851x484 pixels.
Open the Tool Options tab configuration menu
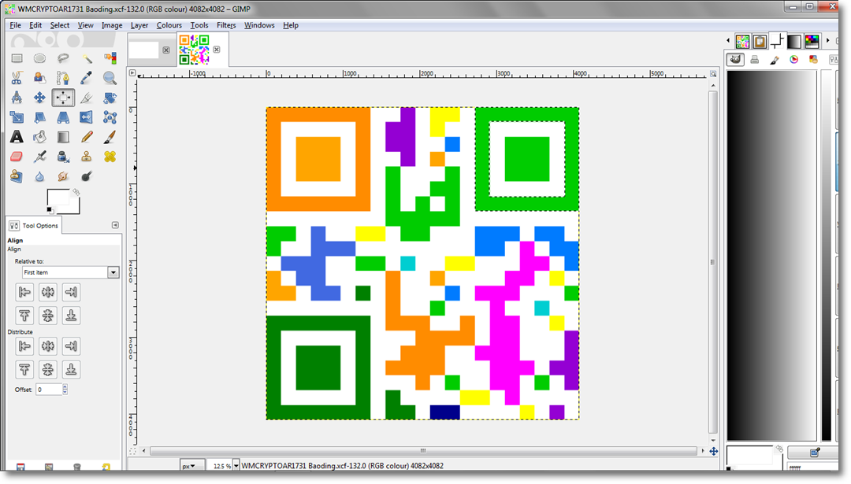pyautogui.click(x=115, y=225)
